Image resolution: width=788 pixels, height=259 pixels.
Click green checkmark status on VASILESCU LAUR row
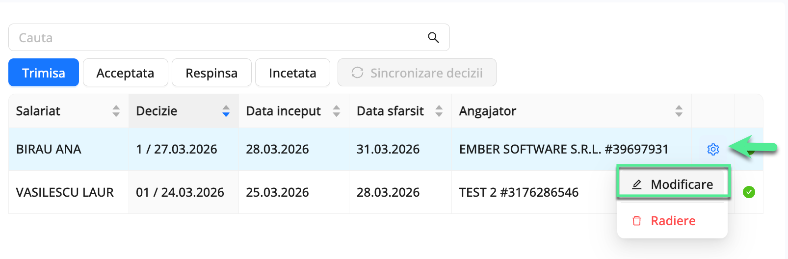pos(749,192)
